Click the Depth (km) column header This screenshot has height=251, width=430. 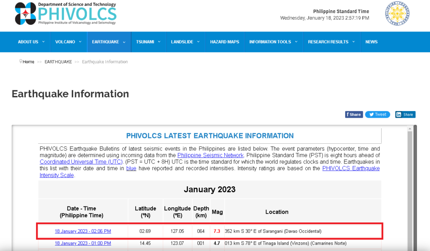[201, 212]
